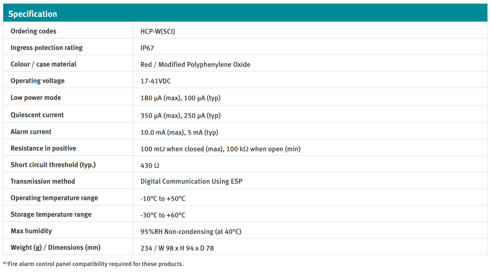491x273 pixels.
Task: Click the Alarm current row label
Action: [x=31, y=132]
